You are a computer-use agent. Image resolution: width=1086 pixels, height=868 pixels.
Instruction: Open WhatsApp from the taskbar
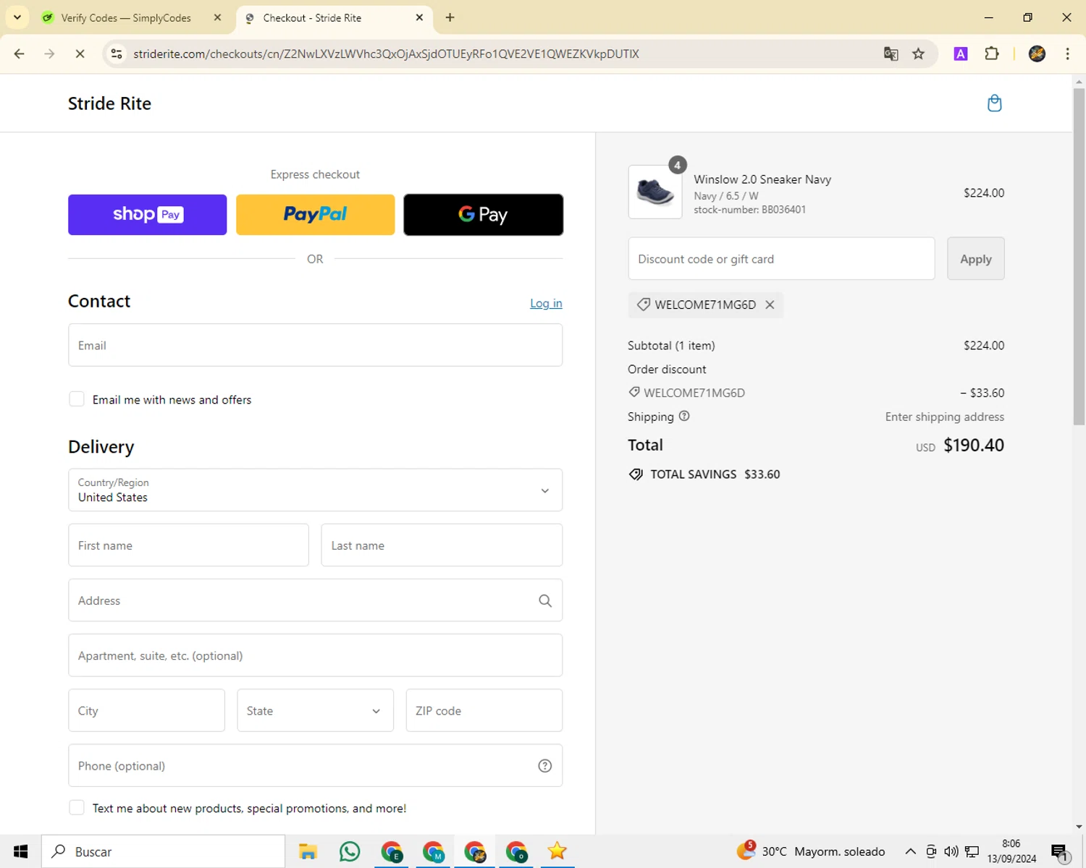click(x=350, y=851)
